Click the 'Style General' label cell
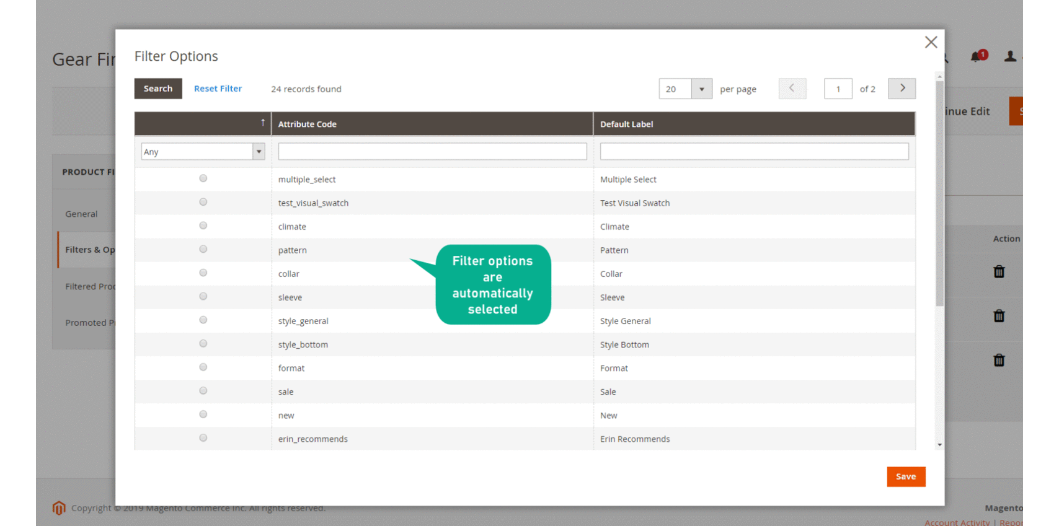This screenshot has height=526, width=1059. coord(625,321)
